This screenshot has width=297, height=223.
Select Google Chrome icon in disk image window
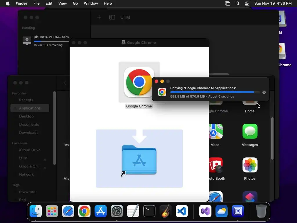point(139,82)
